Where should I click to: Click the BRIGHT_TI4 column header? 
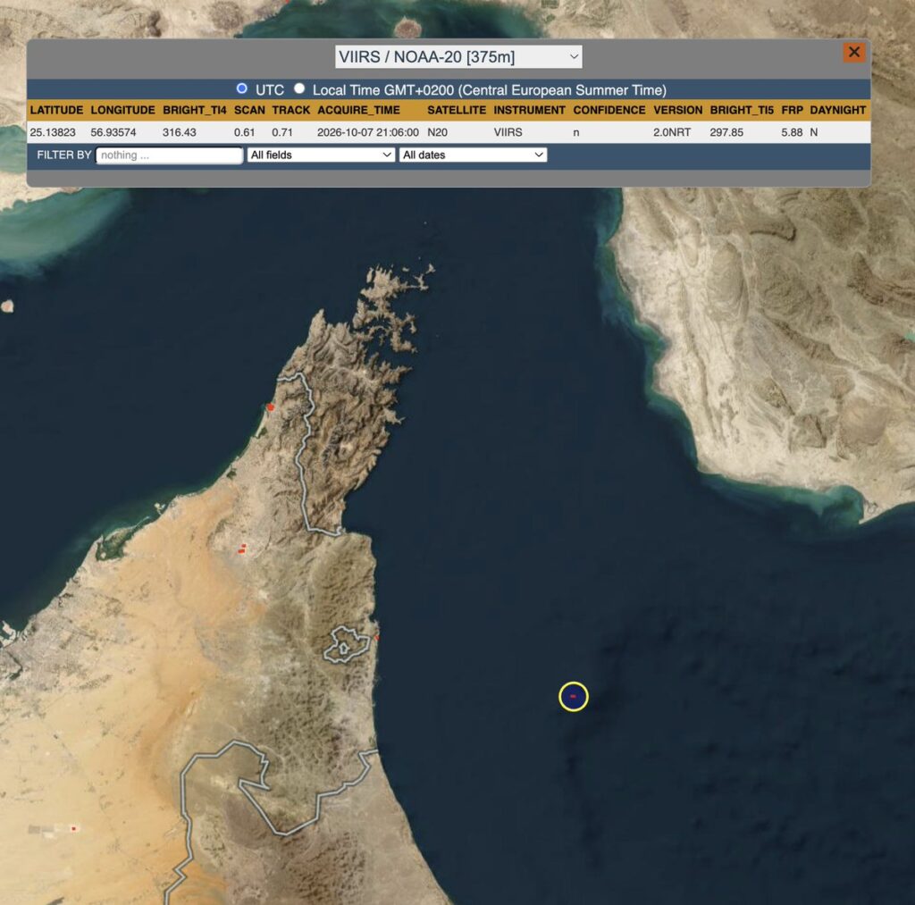pos(194,110)
